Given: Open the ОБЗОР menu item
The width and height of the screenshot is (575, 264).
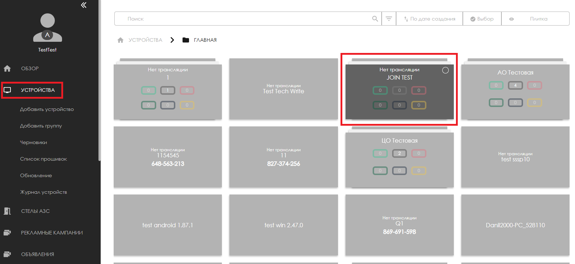Looking at the screenshot, I should pyautogui.click(x=30, y=68).
